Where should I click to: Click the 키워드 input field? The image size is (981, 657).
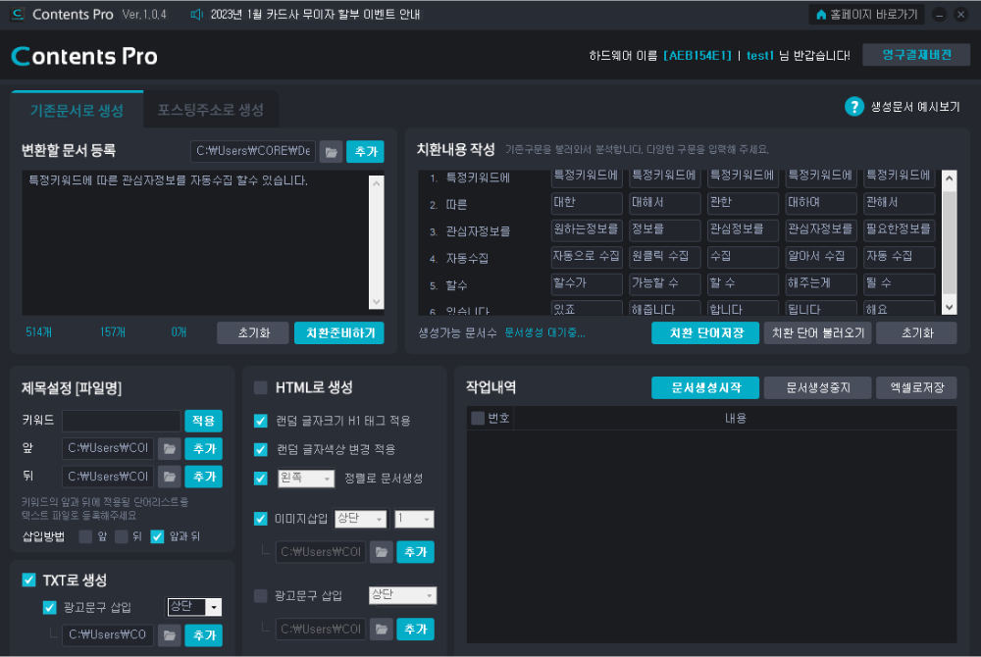122,421
